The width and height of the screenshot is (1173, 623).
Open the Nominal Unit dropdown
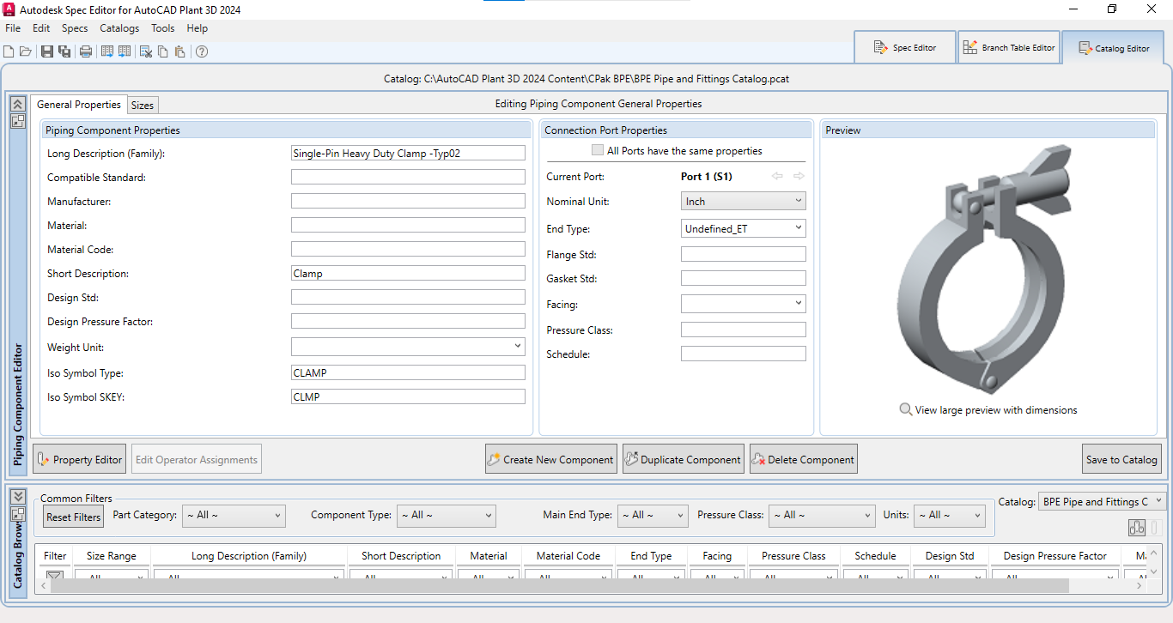click(x=744, y=201)
